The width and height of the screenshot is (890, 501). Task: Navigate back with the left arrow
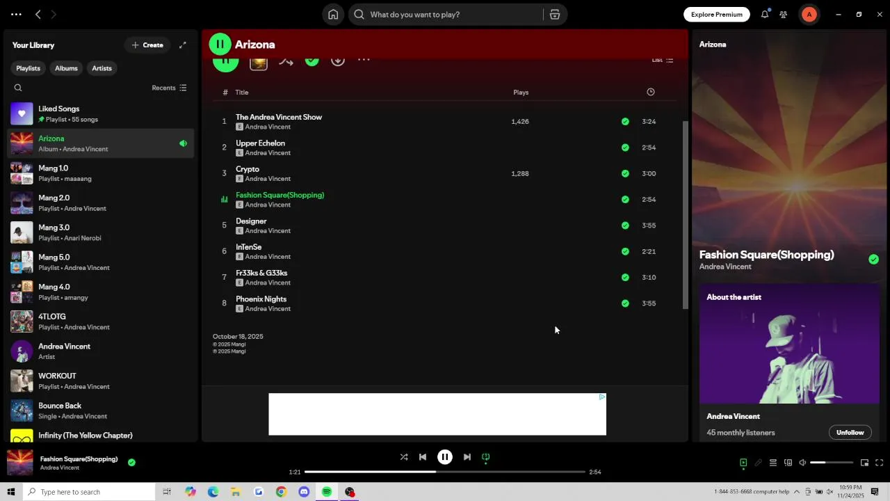click(x=38, y=15)
